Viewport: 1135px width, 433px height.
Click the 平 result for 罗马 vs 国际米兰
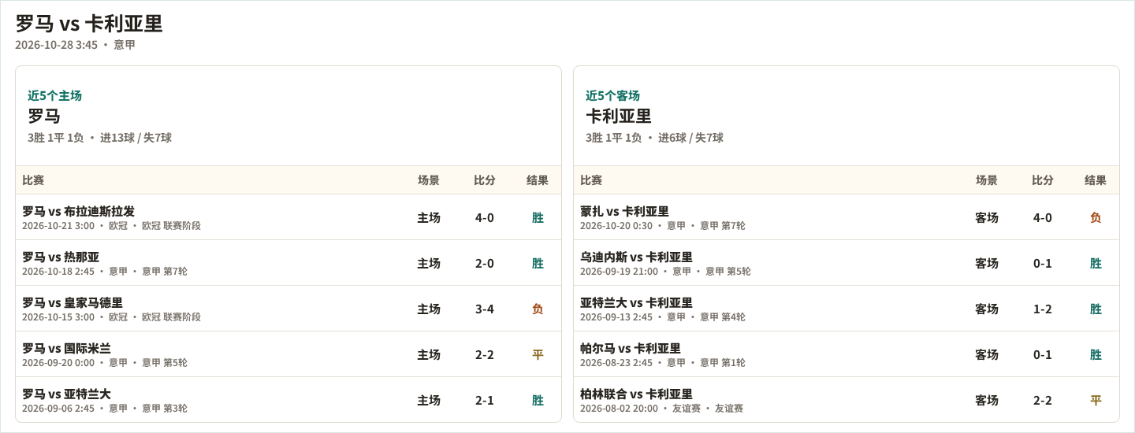(538, 354)
